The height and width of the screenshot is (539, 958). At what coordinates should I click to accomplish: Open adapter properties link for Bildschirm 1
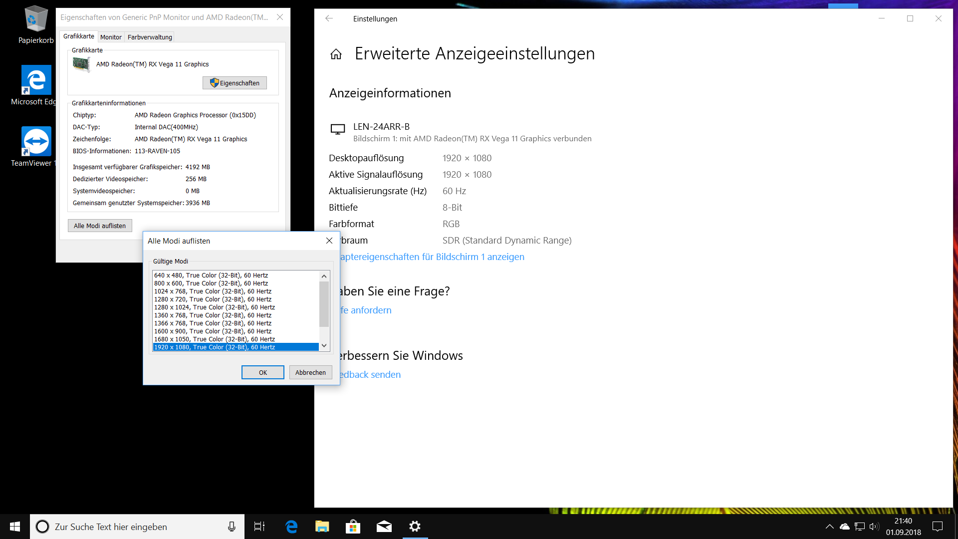click(x=432, y=257)
